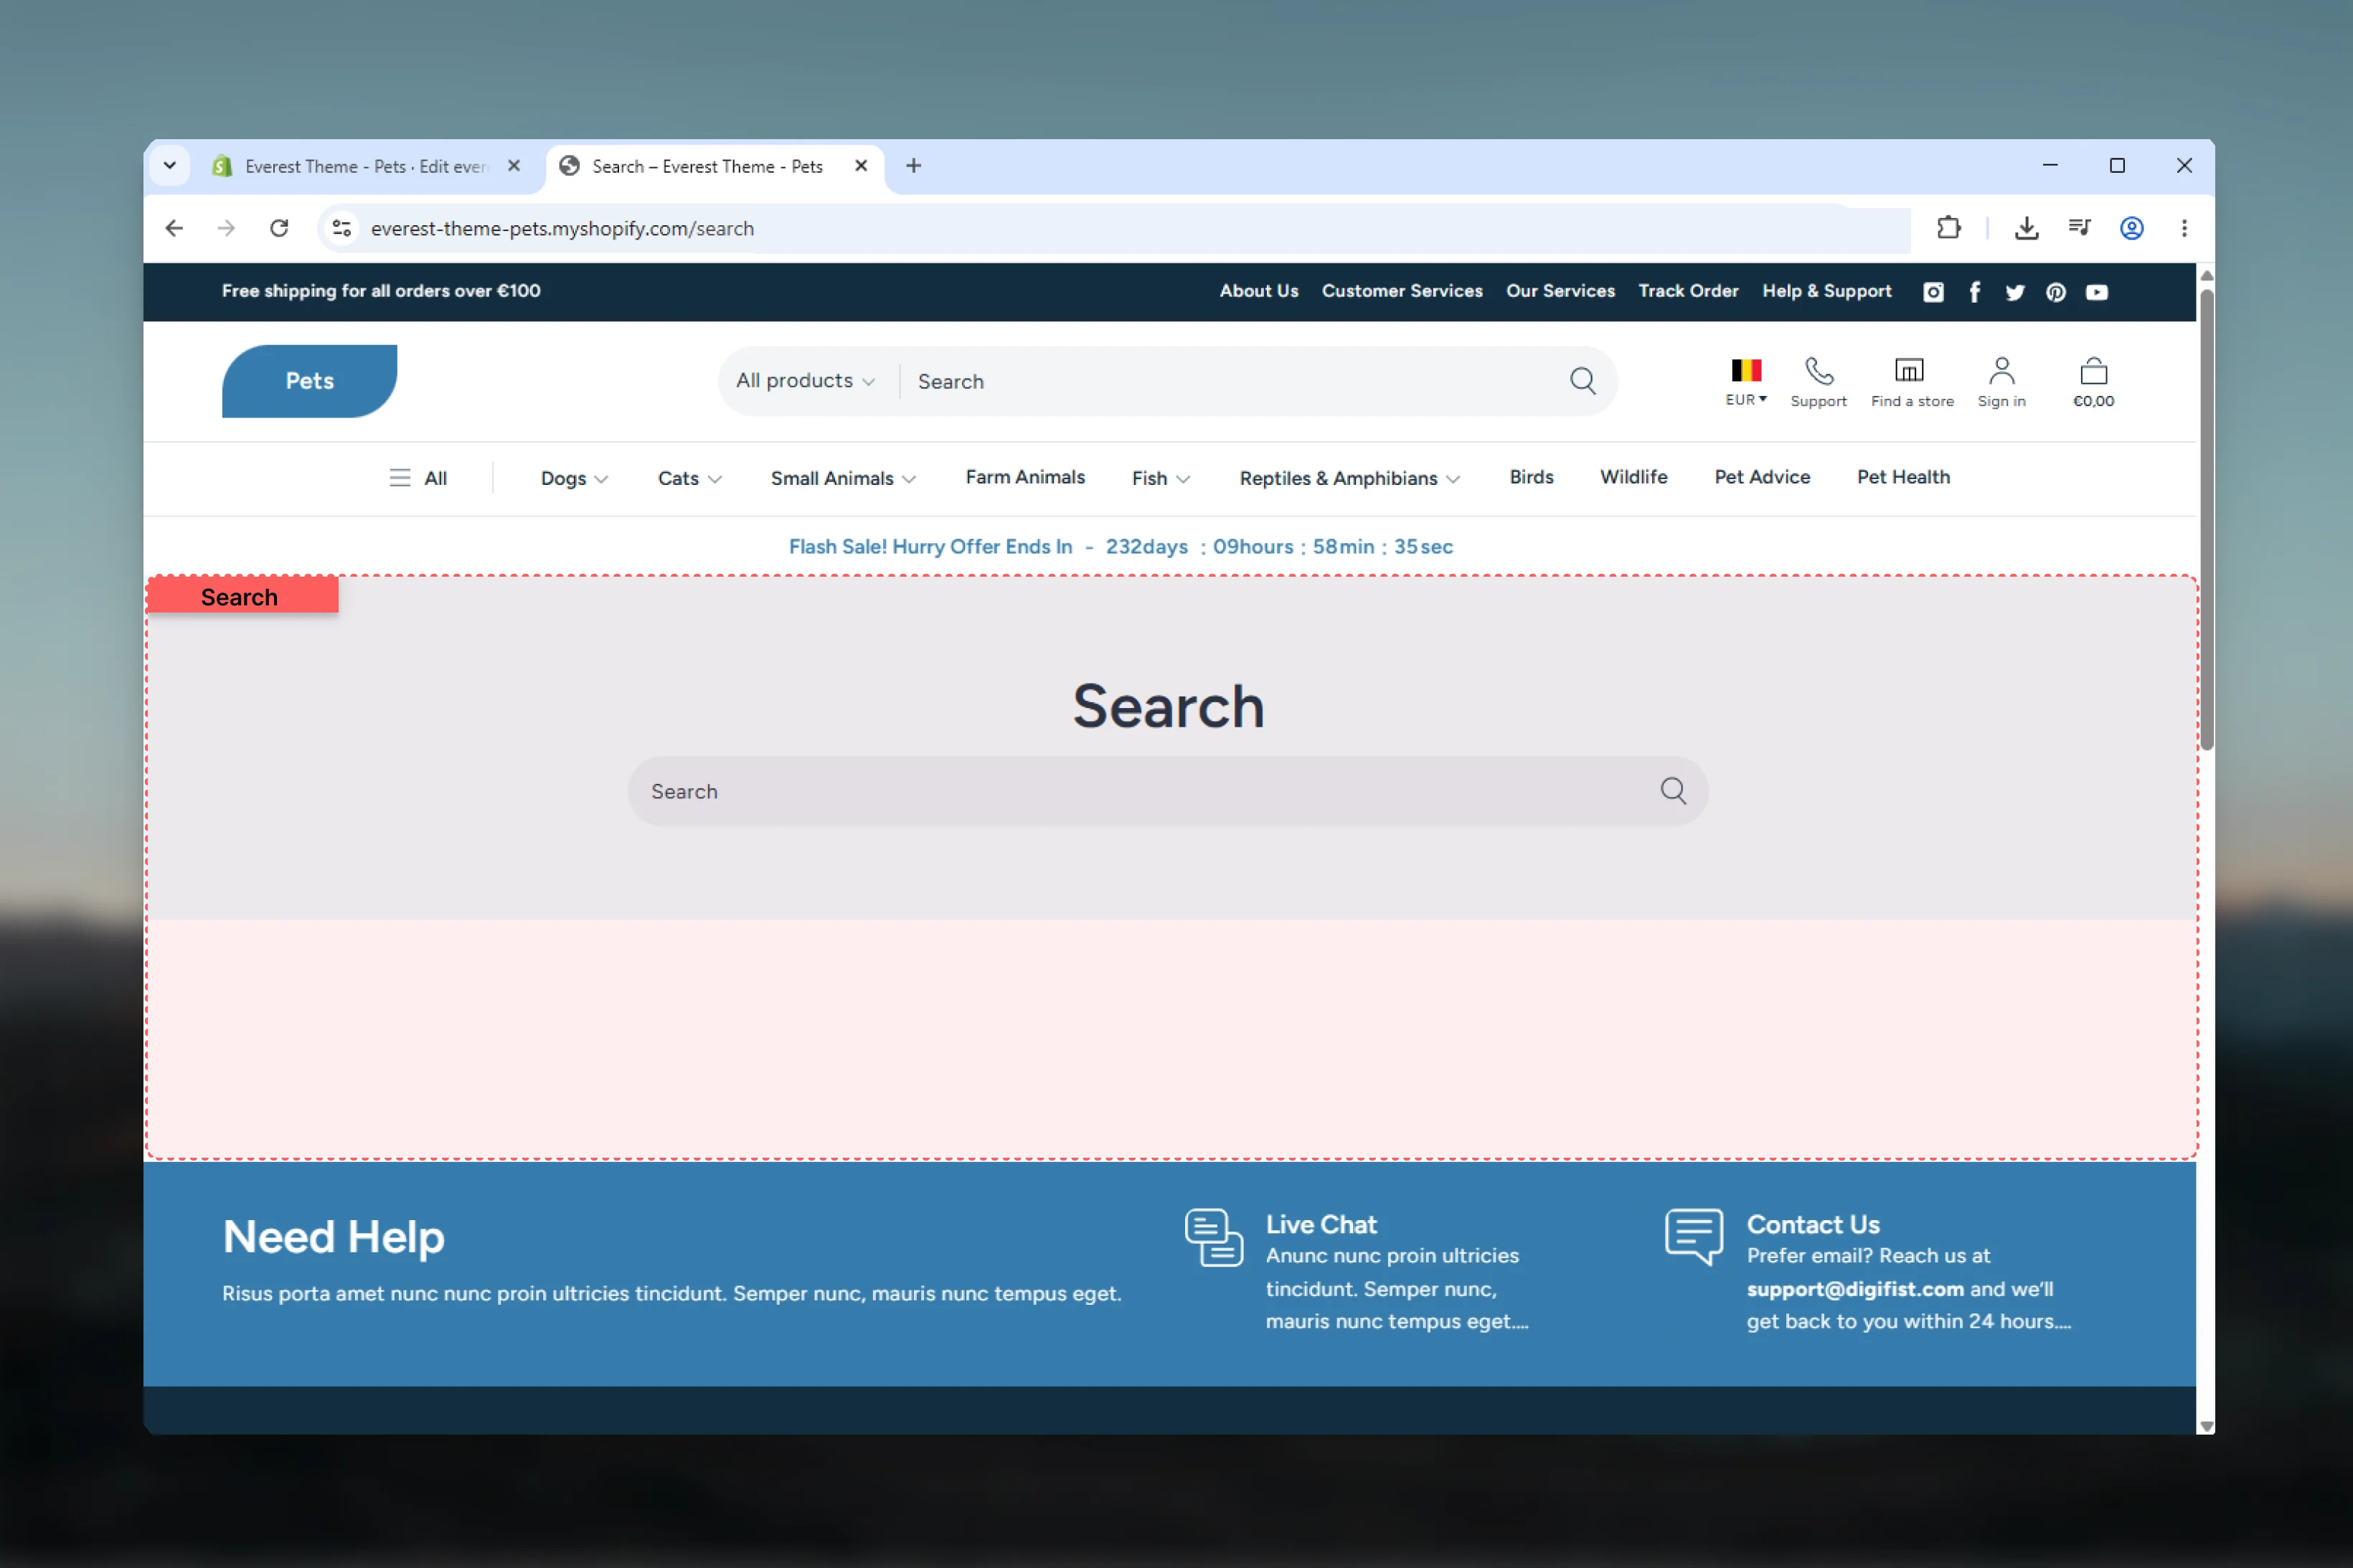Viewport: 2353px width, 1568px height.
Task: Open the Instagram social icon
Action: pos(1933,292)
